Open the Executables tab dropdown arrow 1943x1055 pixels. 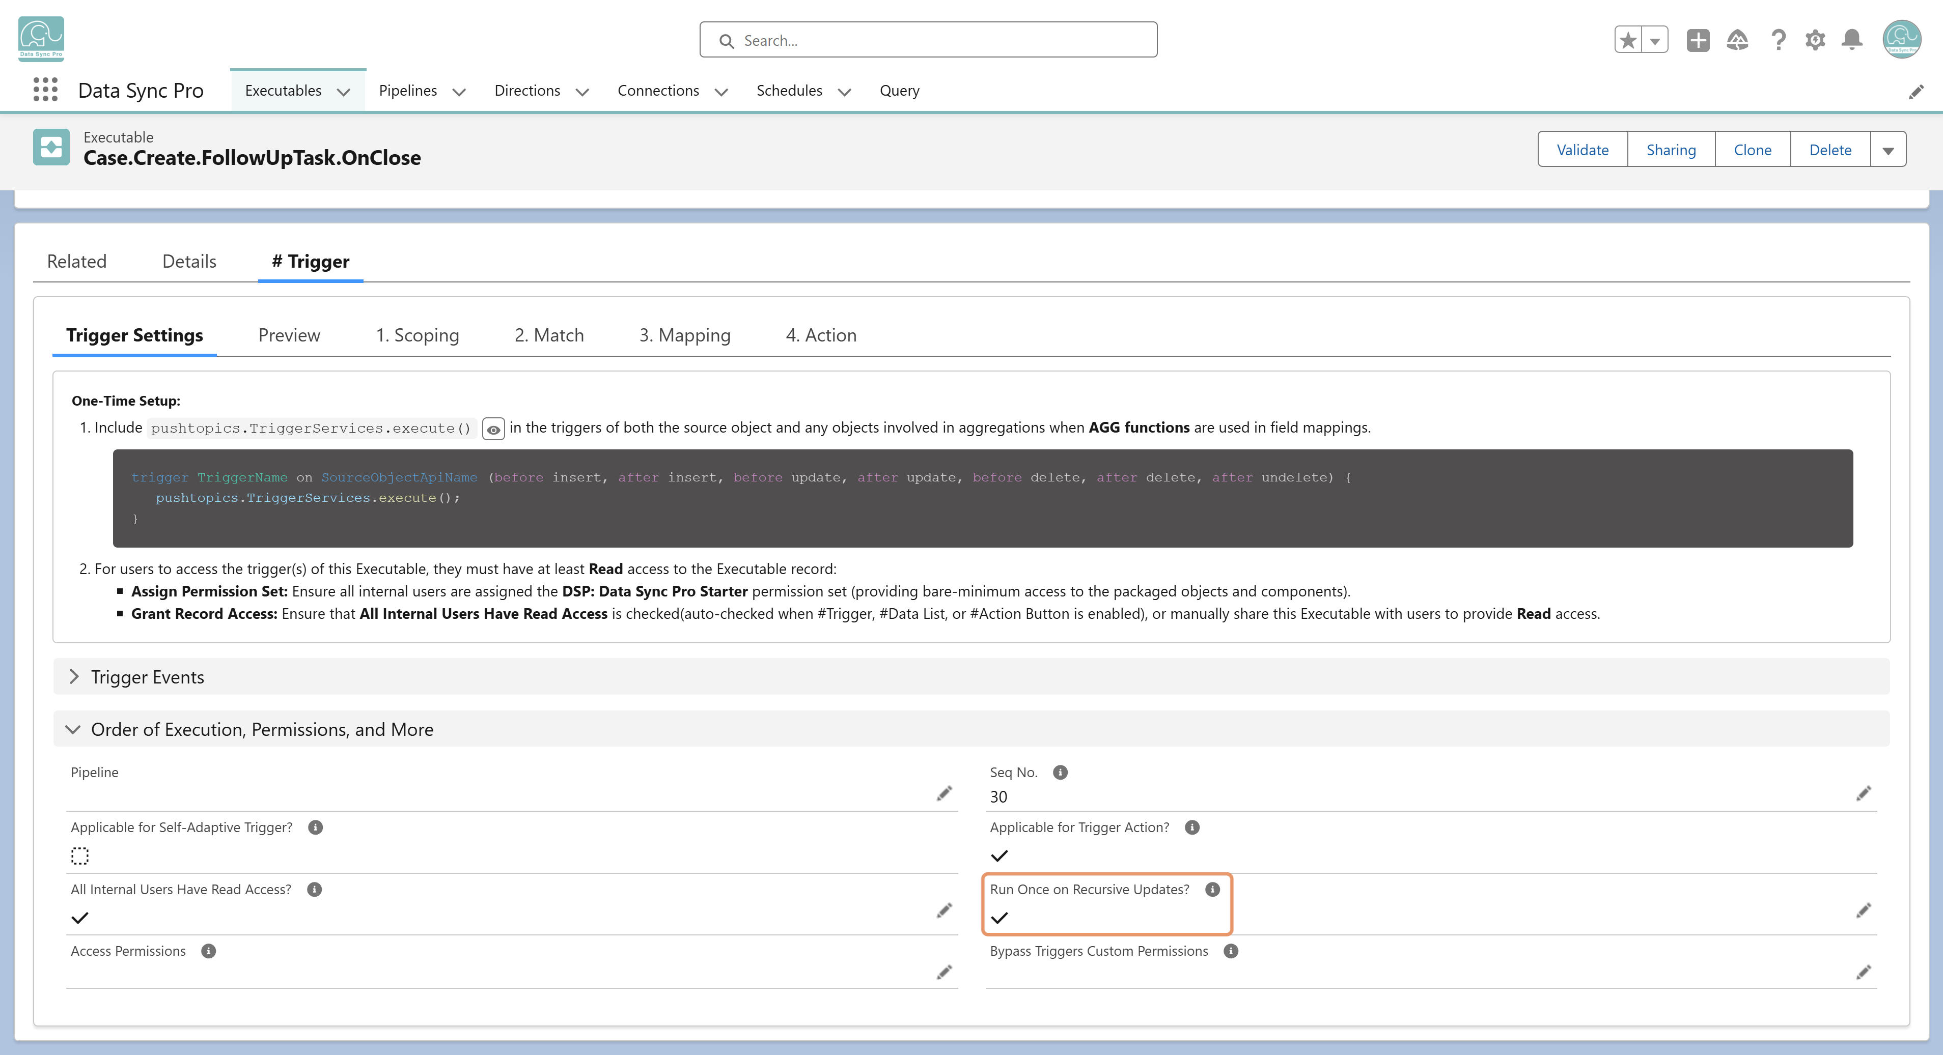click(344, 91)
